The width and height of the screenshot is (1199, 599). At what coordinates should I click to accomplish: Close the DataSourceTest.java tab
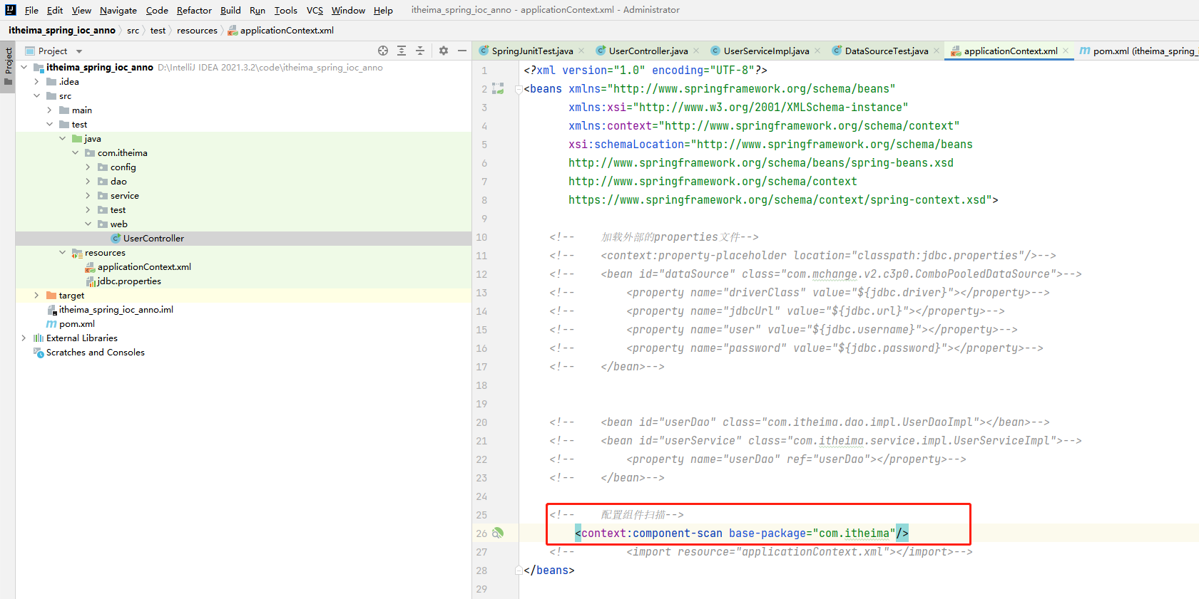937,51
